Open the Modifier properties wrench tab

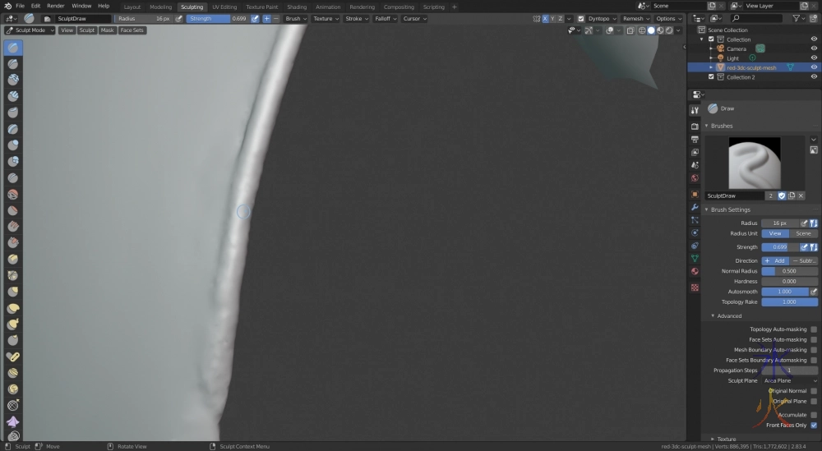[x=695, y=207]
